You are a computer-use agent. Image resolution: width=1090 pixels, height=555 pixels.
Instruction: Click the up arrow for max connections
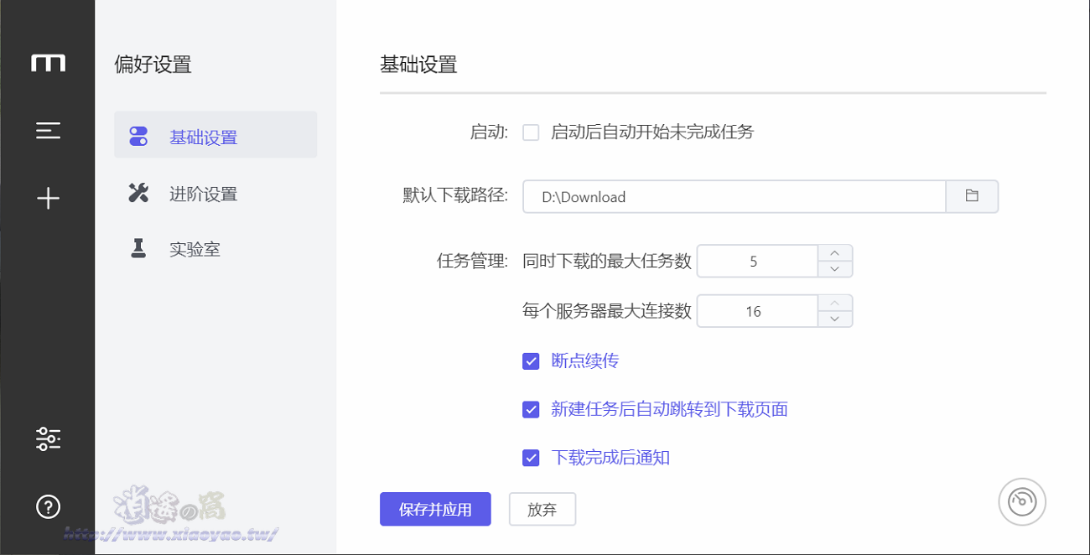tap(835, 302)
